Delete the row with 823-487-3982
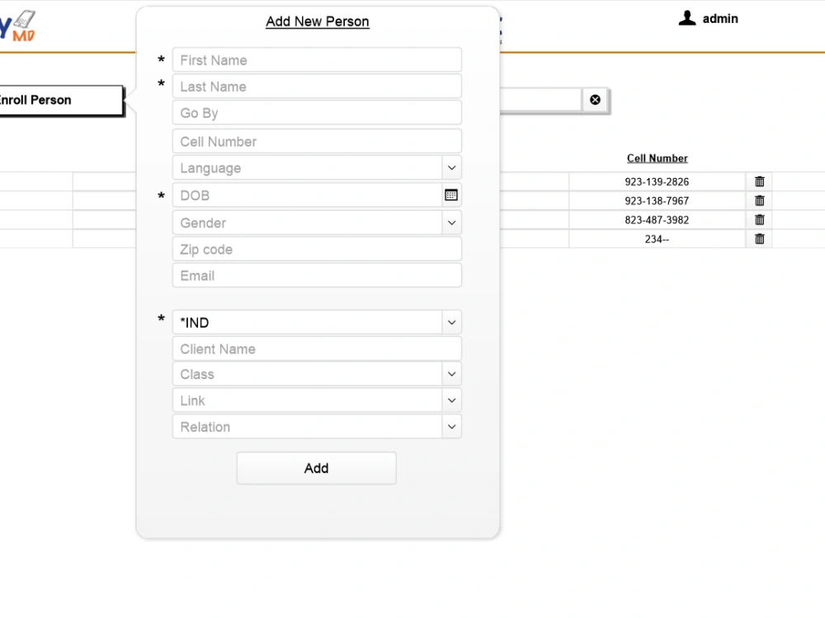 pyautogui.click(x=759, y=220)
